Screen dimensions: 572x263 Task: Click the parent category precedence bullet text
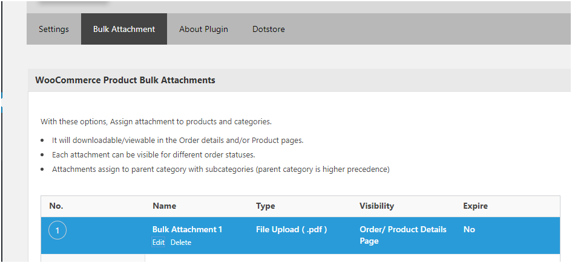point(221,170)
